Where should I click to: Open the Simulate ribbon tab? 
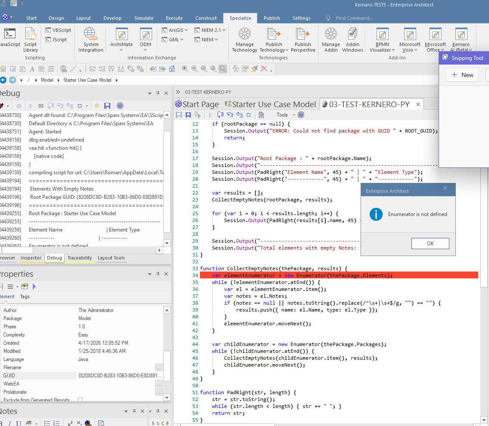[x=144, y=18]
